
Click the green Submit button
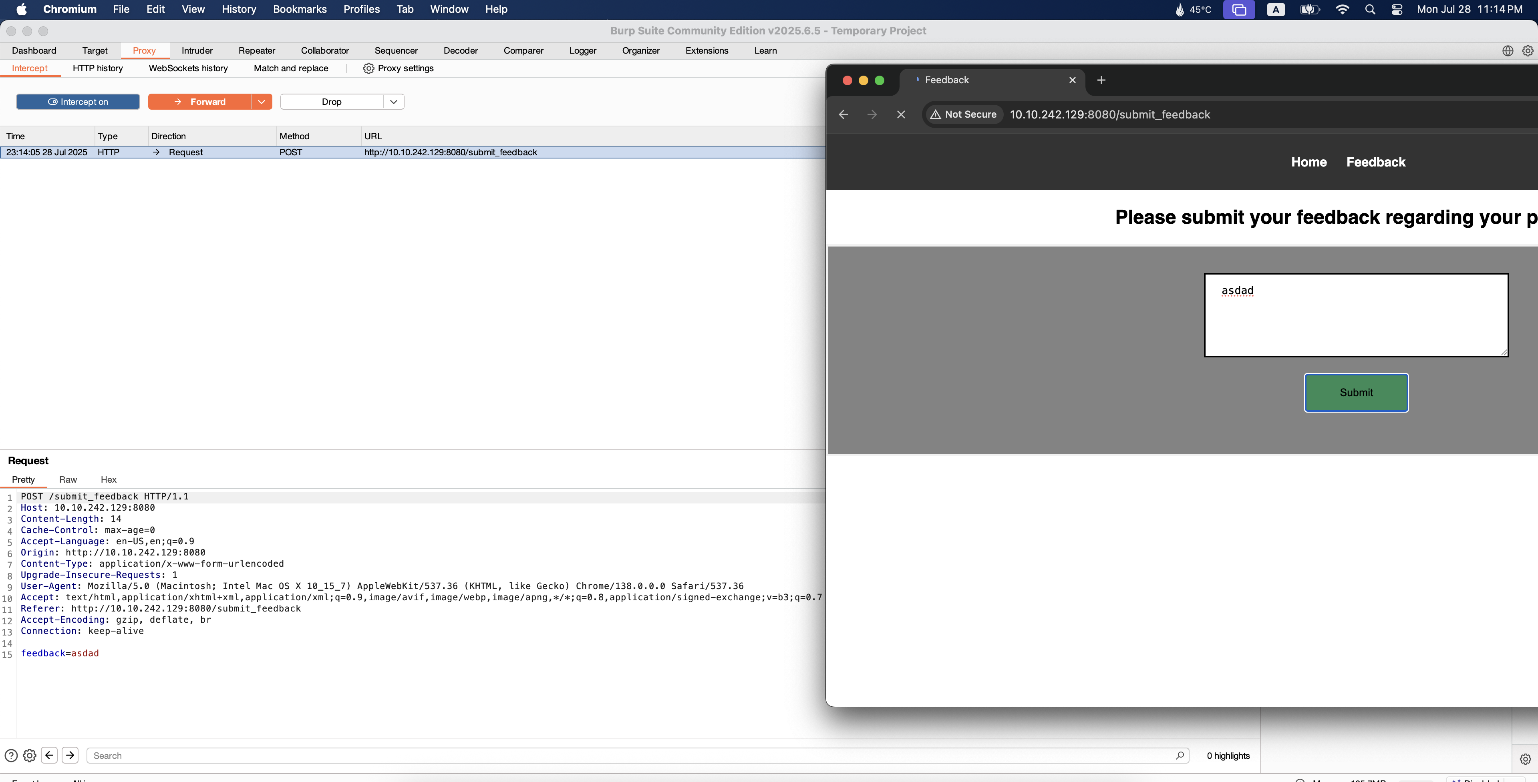click(x=1355, y=393)
